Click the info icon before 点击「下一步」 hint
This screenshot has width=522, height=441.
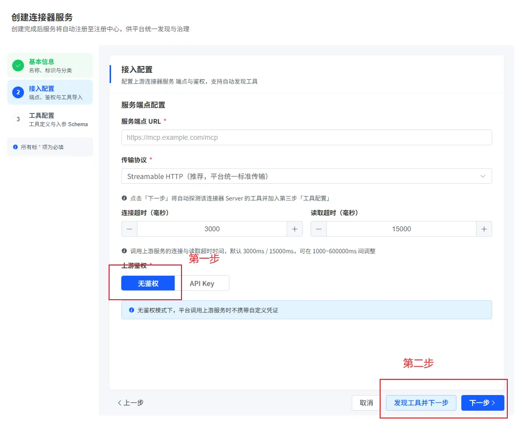pyautogui.click(x=124, y=198)
